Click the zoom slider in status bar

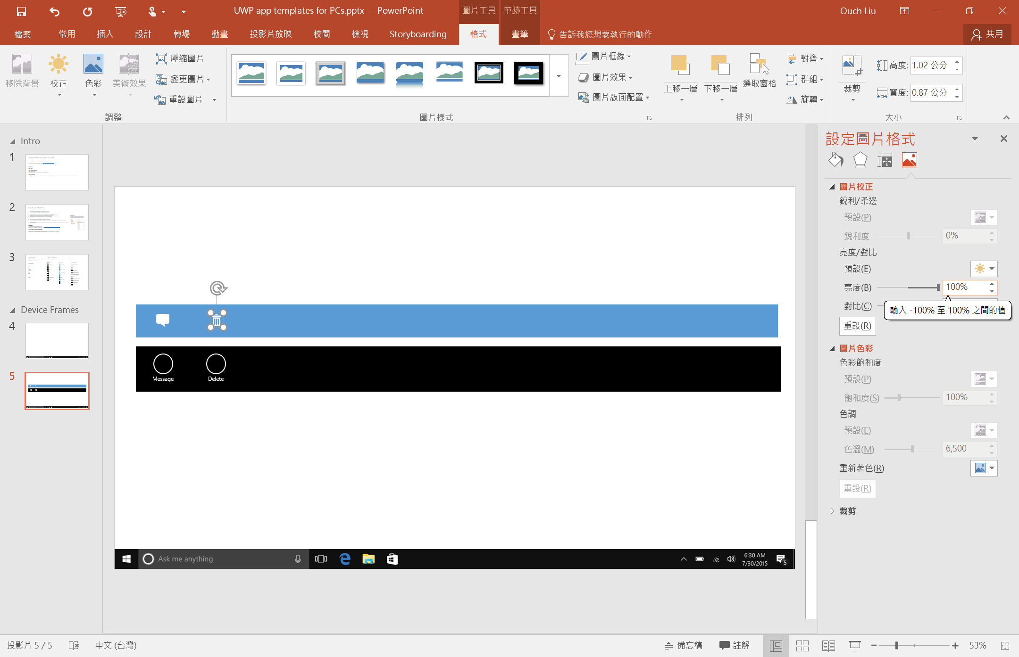897,646
